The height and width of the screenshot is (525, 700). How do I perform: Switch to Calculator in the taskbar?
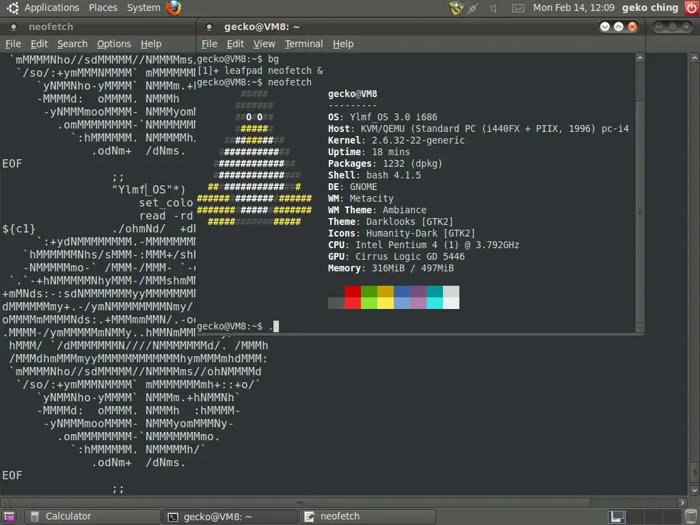(x=92, y=517)
